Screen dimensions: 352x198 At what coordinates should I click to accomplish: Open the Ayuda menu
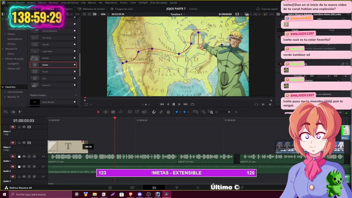point(173,2)
